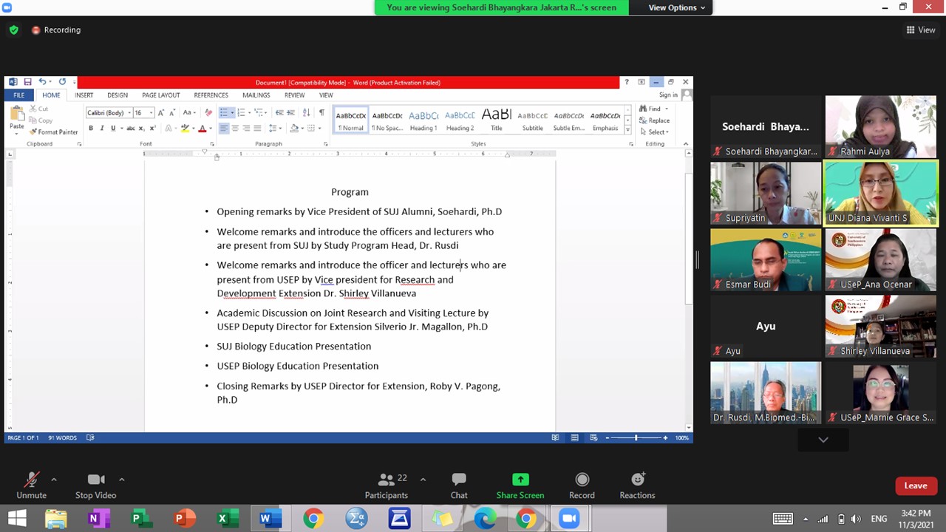Click the Shrink Font icon
Image resolution: width=946 pixels, height=532 pixels.
pos(171,113)
